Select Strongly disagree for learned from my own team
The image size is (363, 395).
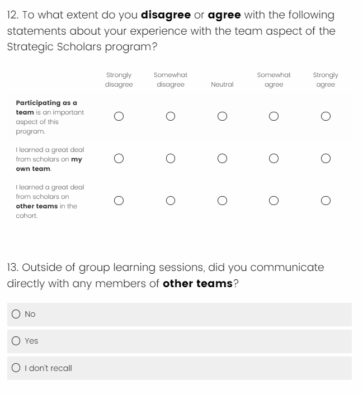(119, 159)
